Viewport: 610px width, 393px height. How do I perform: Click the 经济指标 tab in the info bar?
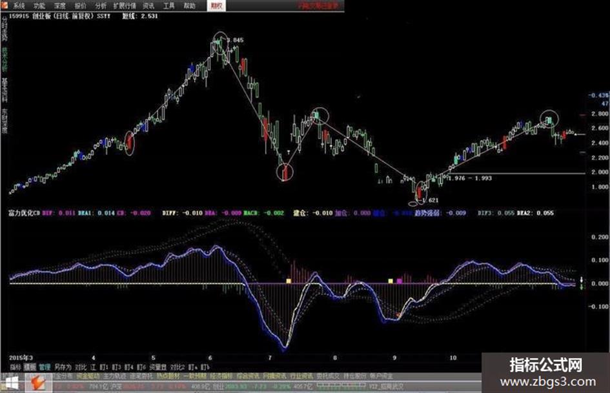click(221, 376)
